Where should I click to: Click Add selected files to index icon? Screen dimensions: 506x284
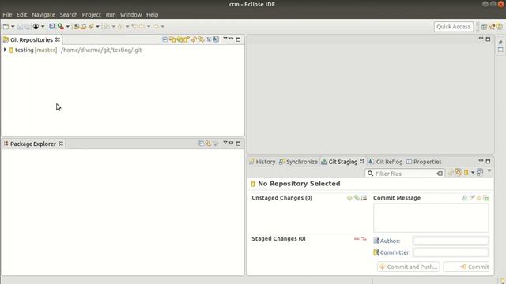349,198
